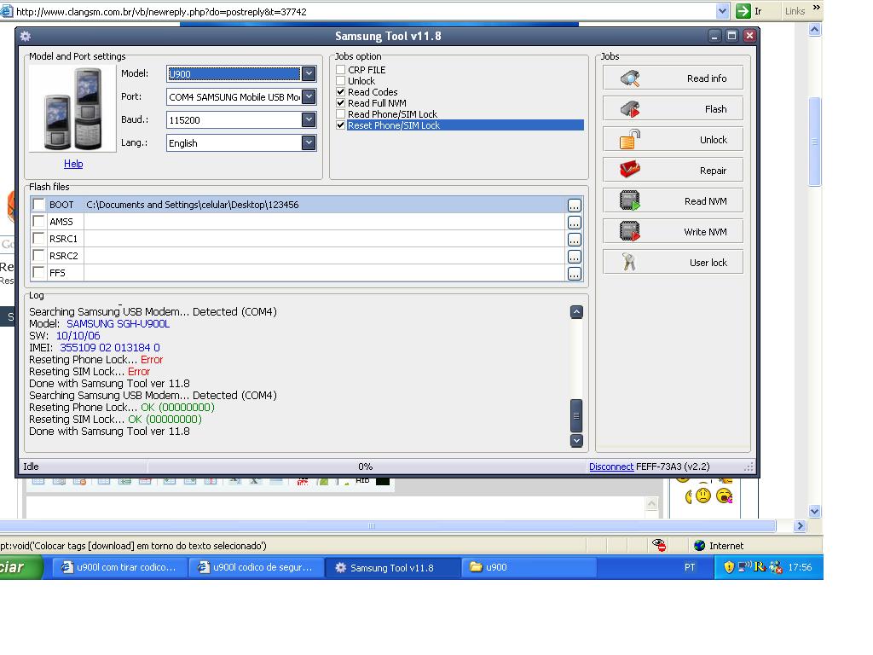The image size is (873, 655).
Task: Click the browser horizontal scroll right arrow
Action: [x=800, y=525]
